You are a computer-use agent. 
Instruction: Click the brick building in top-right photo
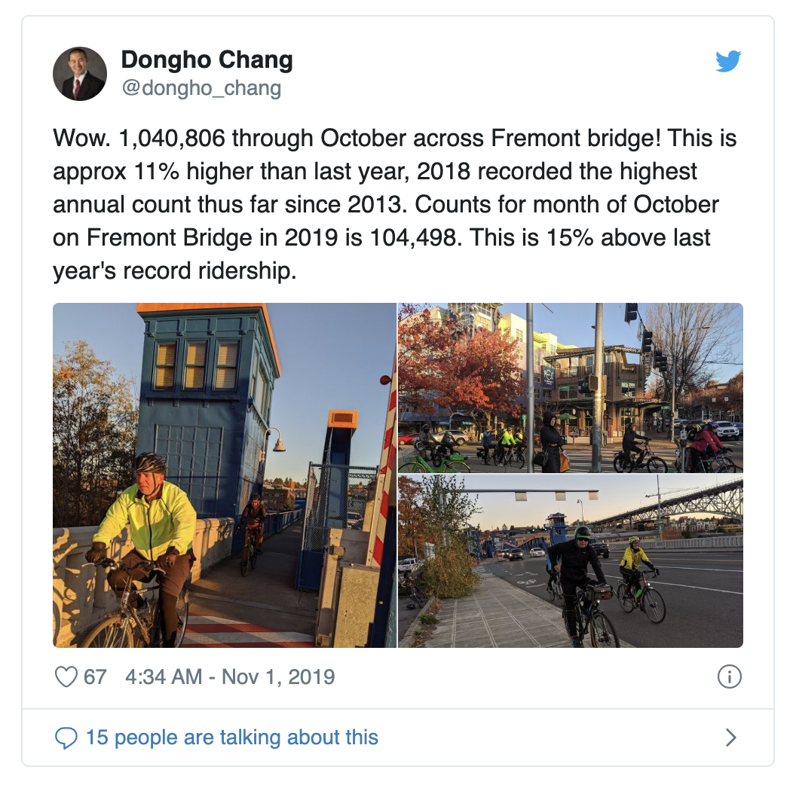[597, 389]
